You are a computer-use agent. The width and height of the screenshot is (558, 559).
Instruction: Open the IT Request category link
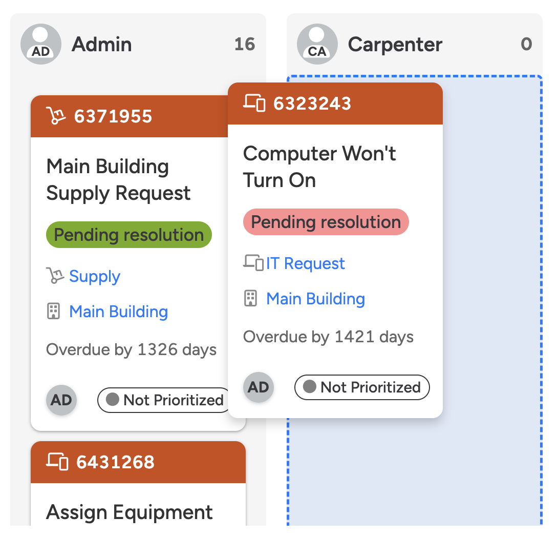point(305,263)
